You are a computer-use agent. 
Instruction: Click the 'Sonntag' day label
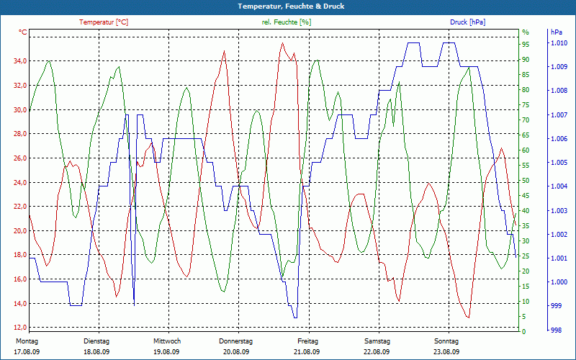click(446, 341)
